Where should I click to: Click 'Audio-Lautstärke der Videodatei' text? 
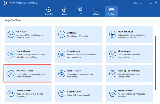131,94
